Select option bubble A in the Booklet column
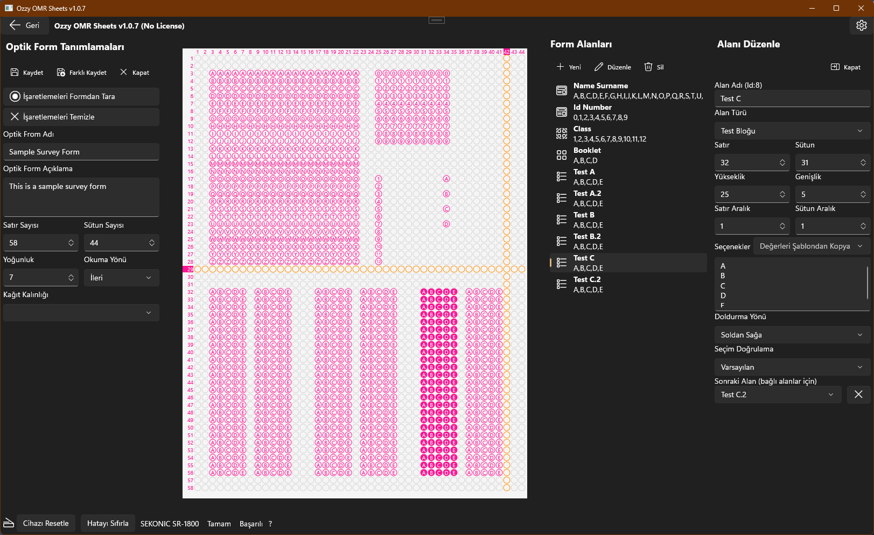The height and width of the screenshot is (535, 874). click(446, 179)
